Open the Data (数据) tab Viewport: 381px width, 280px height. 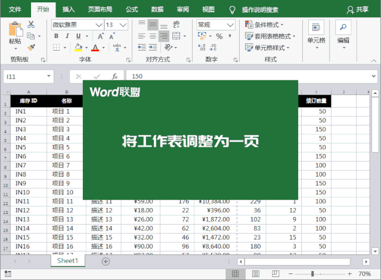157,10
